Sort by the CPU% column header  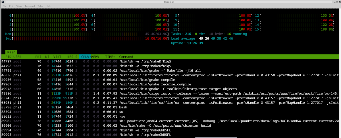[85, 57]
